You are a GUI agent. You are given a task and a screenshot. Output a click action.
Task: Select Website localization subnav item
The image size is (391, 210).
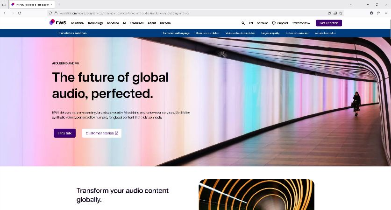tap(325, 33)
